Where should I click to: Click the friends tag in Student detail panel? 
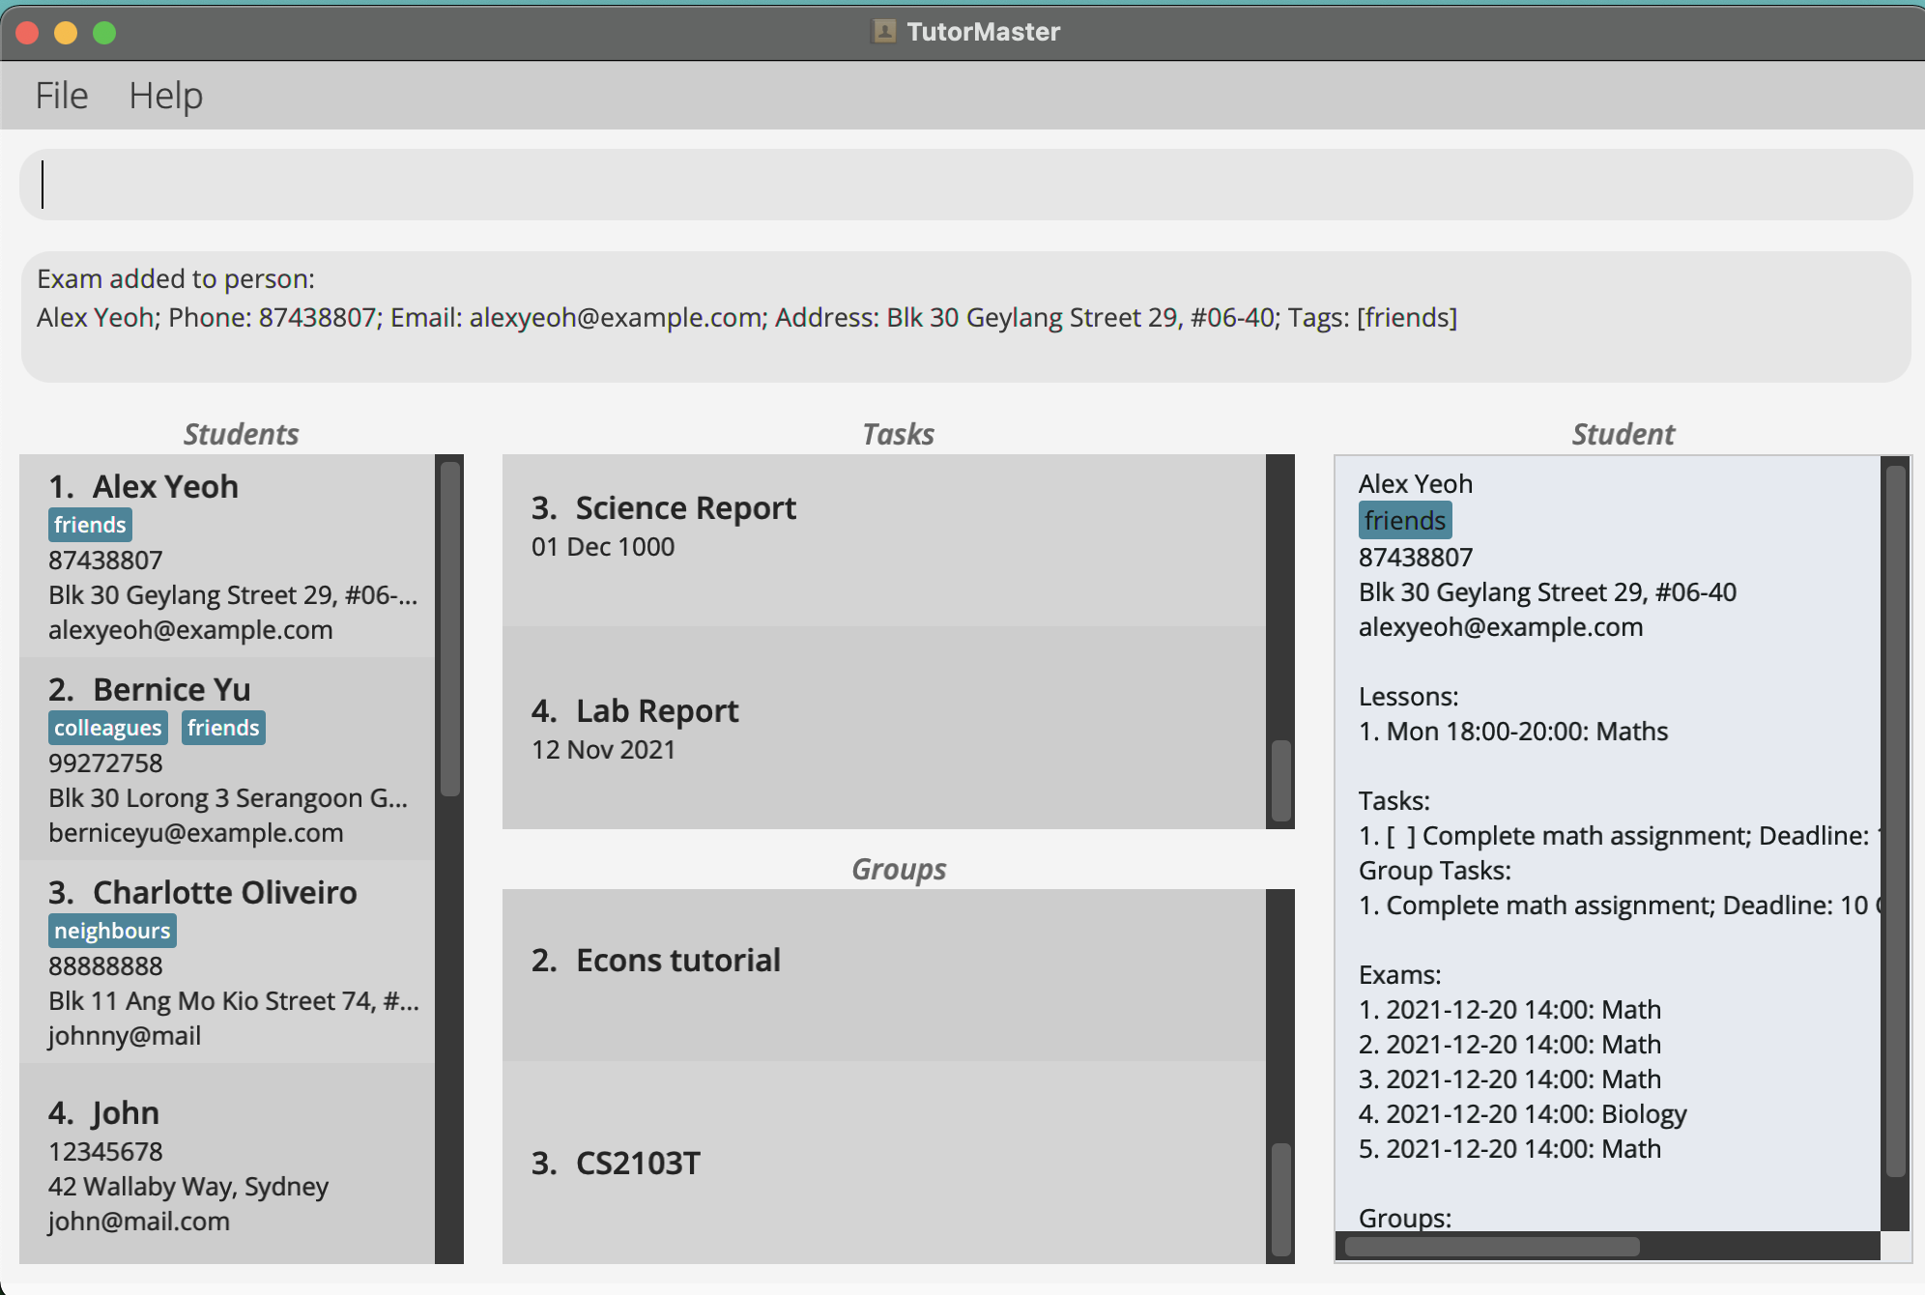pos(1404,521)
